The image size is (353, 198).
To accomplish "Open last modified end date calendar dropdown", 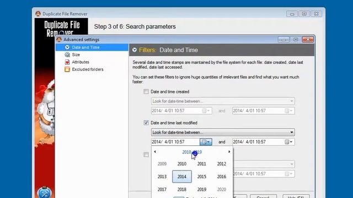I will [288, 142].
